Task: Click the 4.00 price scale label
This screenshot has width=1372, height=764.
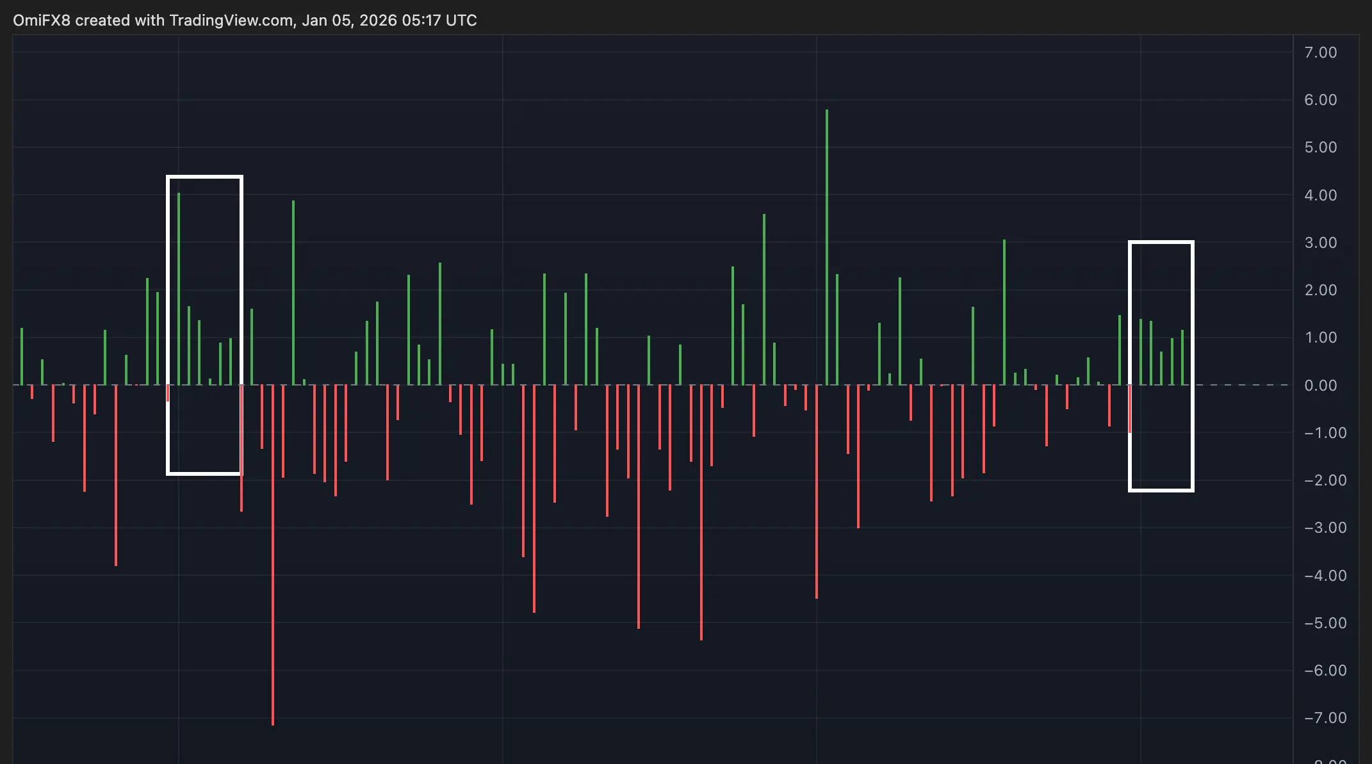Action: pyautogui.click(x=1320, y=195)
